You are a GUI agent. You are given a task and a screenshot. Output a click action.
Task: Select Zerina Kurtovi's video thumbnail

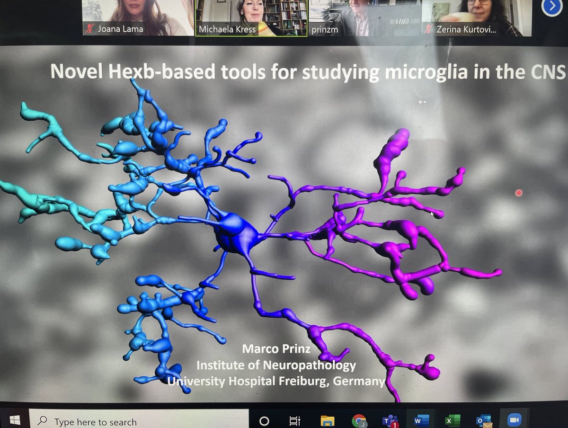click(476, 18)
